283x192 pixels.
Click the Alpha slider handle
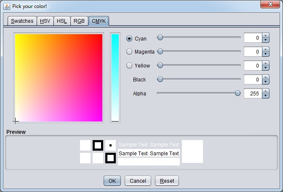[x=238, y=93]
